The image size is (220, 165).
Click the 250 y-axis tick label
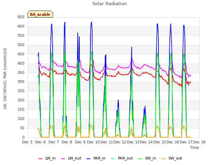21,91
